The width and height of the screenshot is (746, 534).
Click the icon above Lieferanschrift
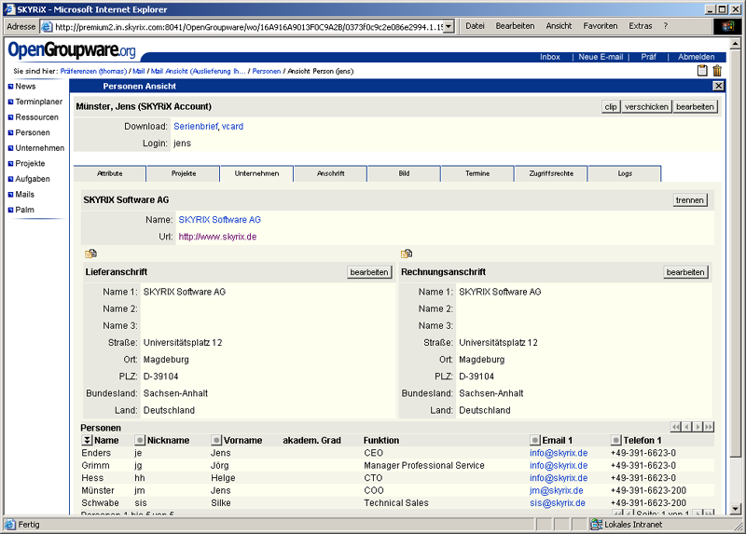[x=90, y=253]
